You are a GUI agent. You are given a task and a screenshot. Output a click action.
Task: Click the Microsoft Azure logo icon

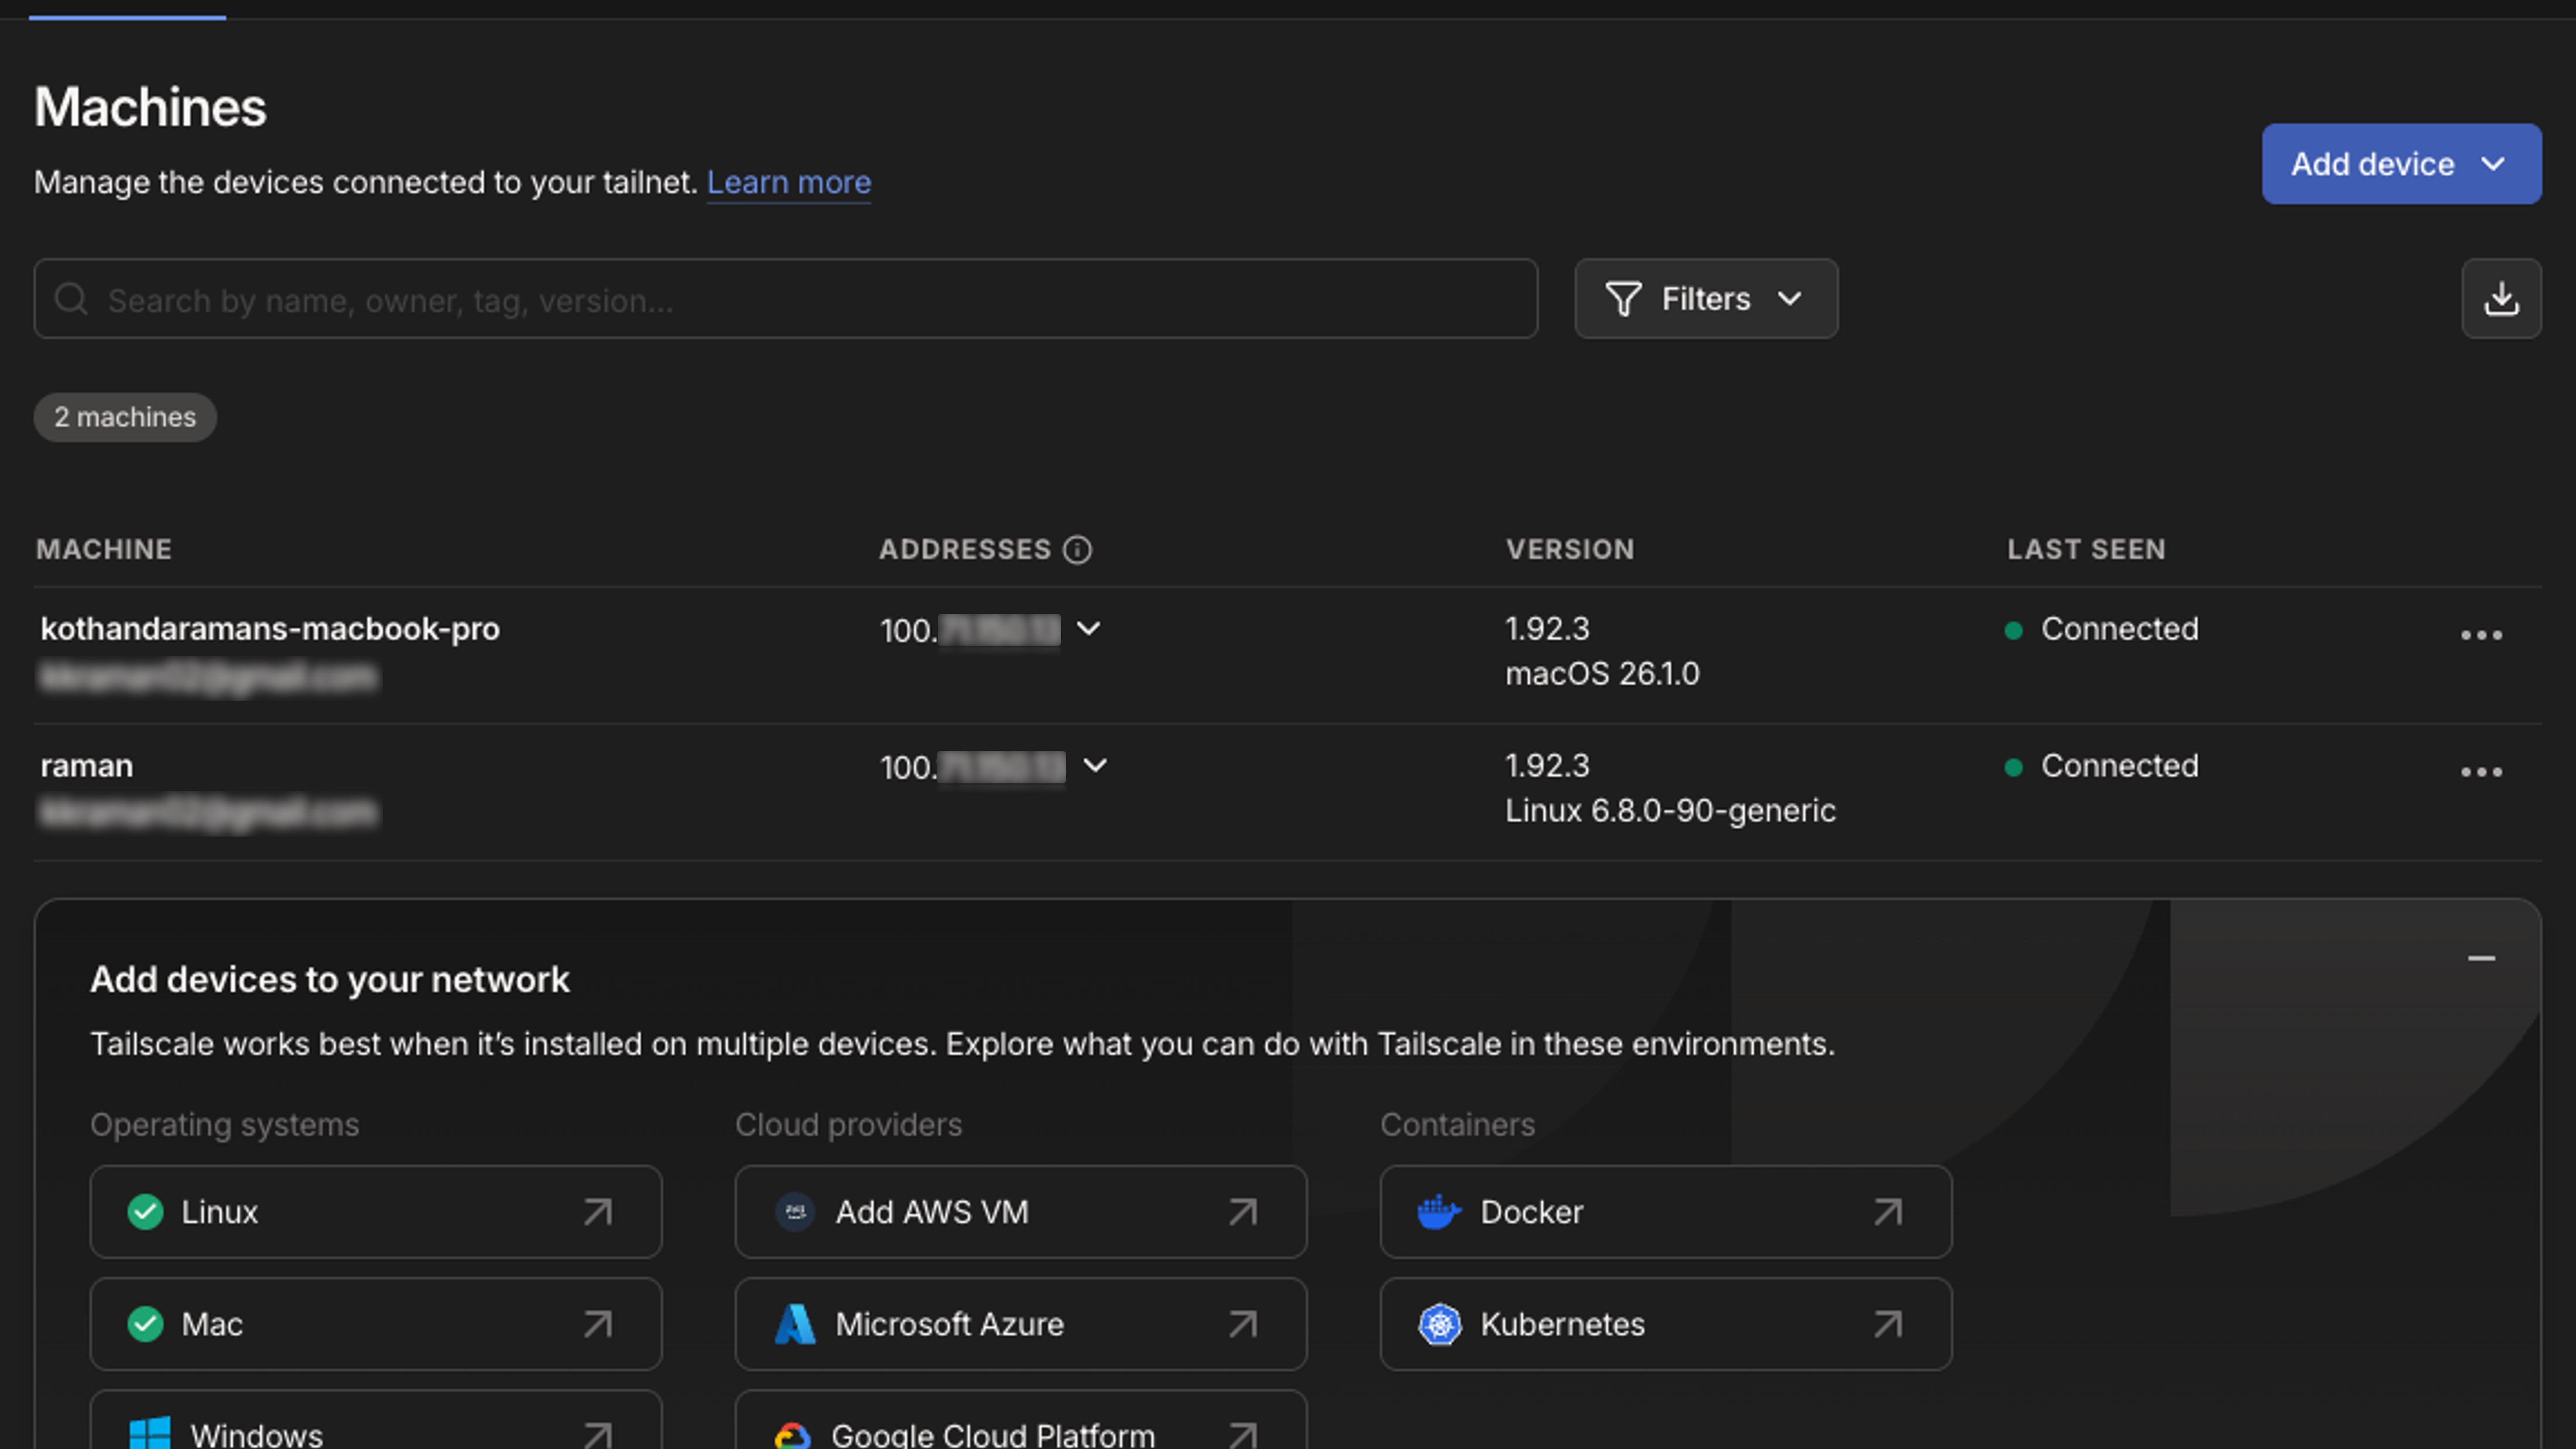pos(795,1324)
